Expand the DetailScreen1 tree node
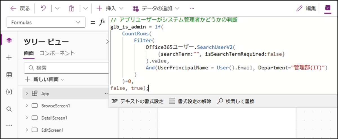This screenshot has width=338, height=139. (27, 118)
